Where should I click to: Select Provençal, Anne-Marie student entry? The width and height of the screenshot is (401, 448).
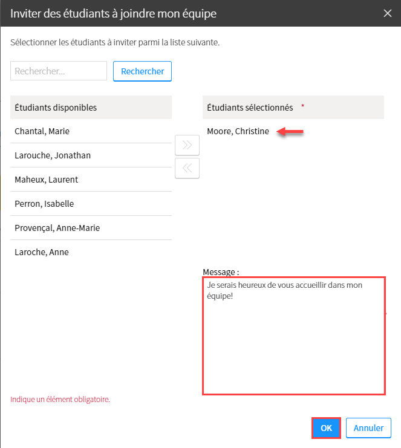(91, 228)
